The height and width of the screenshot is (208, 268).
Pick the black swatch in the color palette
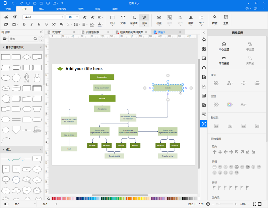coord(183,198)
